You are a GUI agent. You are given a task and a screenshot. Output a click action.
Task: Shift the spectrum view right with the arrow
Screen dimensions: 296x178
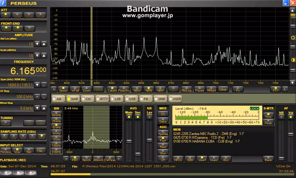285,89
